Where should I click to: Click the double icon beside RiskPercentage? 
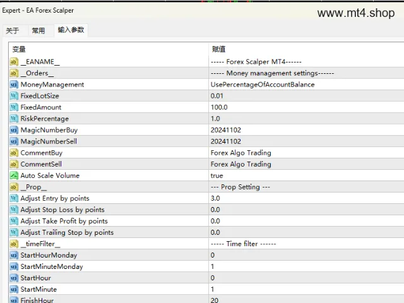(x=14, y=119)
